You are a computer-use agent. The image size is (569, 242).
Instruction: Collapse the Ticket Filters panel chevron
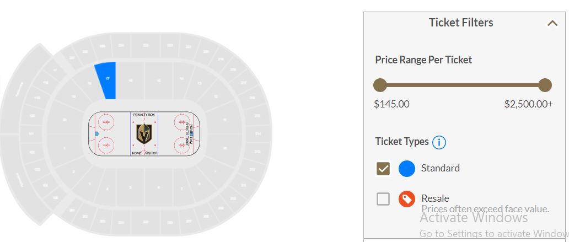tap(552, 23)
